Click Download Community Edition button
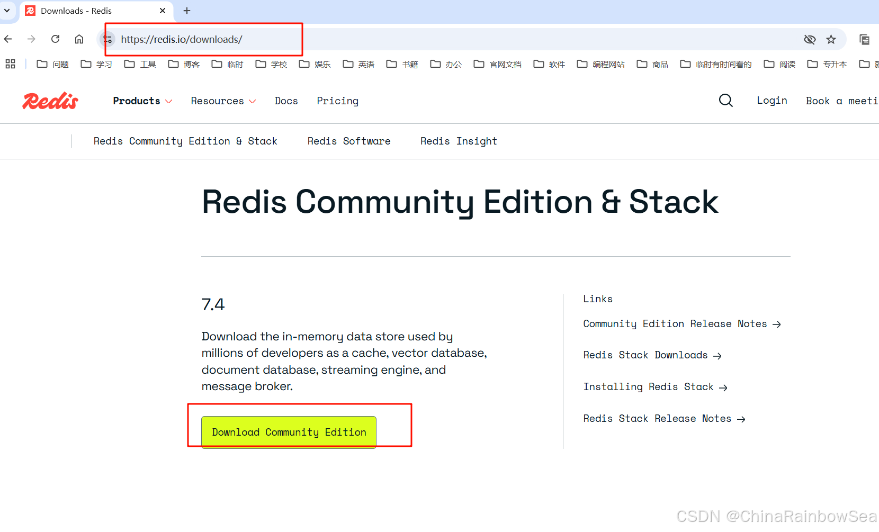The image size is (879, 532). (x=289, y=432)
